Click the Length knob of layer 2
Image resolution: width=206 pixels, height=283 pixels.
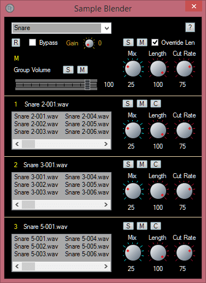[158, 191]
